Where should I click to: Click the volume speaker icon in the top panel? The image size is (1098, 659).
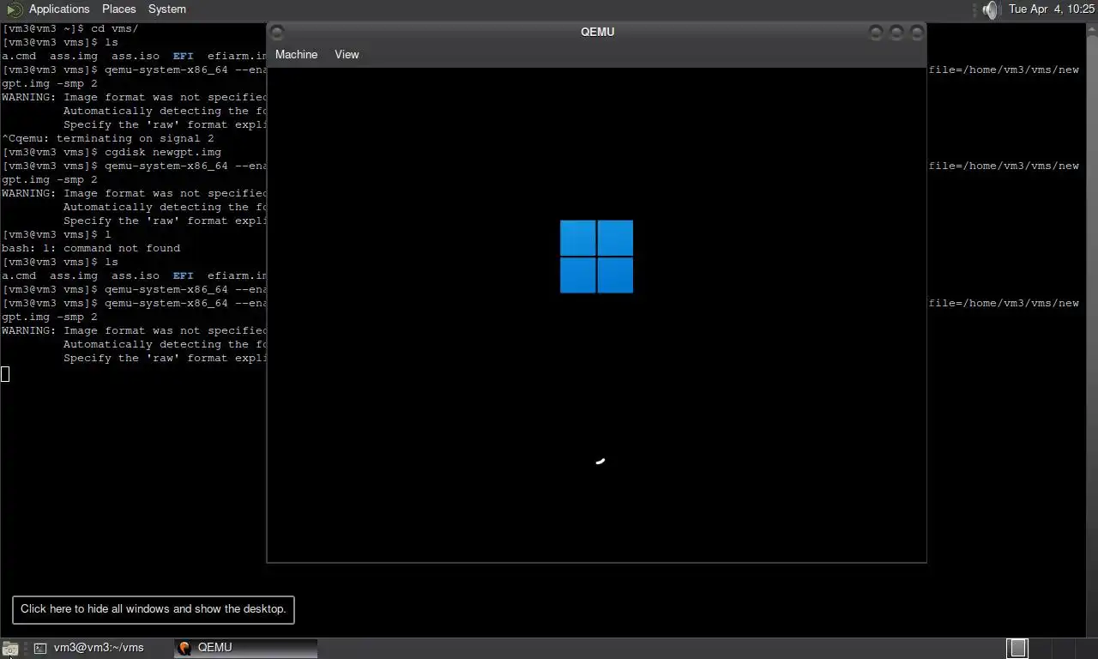point(991,9)
